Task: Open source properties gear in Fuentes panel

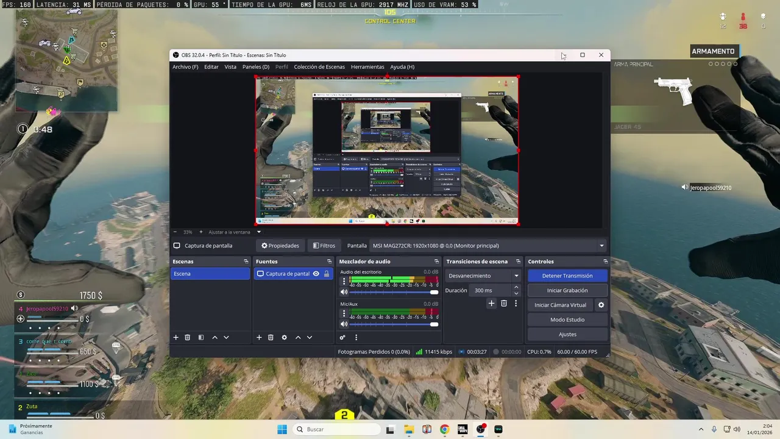Action: pos(284,337)
